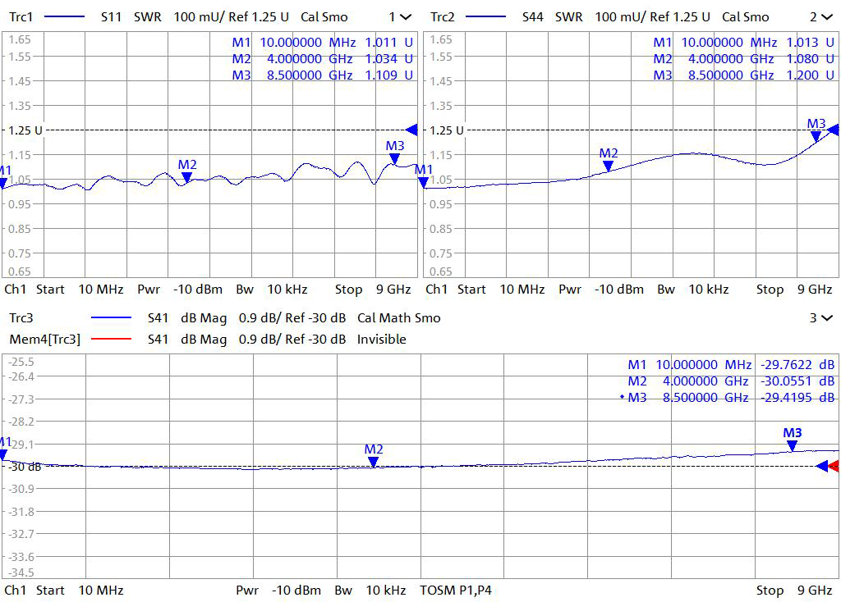Select the Trc1 trace label
The image size is (841, 602).
[21, 16]
